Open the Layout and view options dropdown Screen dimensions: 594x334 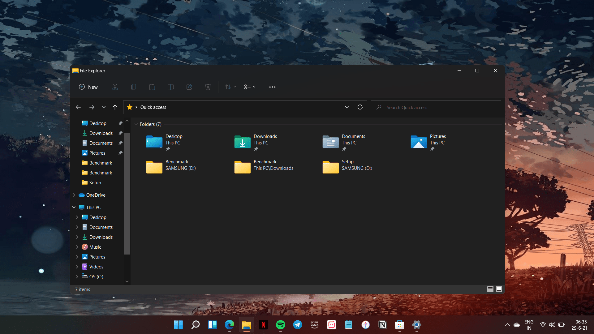pyautogui.click(x=250, y=87)
